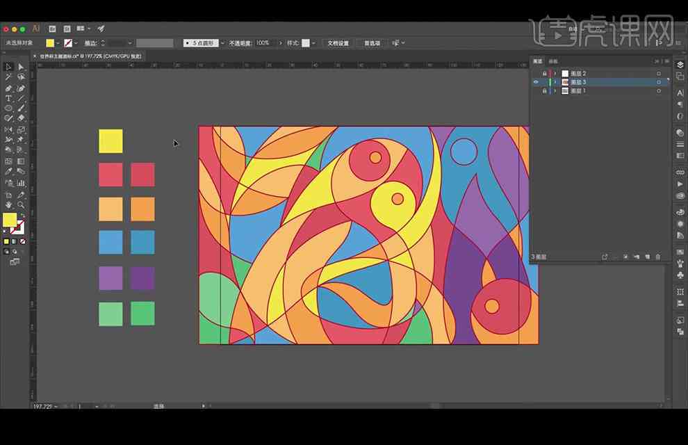This screenshot has height=445, width=688.
Task: Select the Column Graph tool
Action: (x=21, y=183)
